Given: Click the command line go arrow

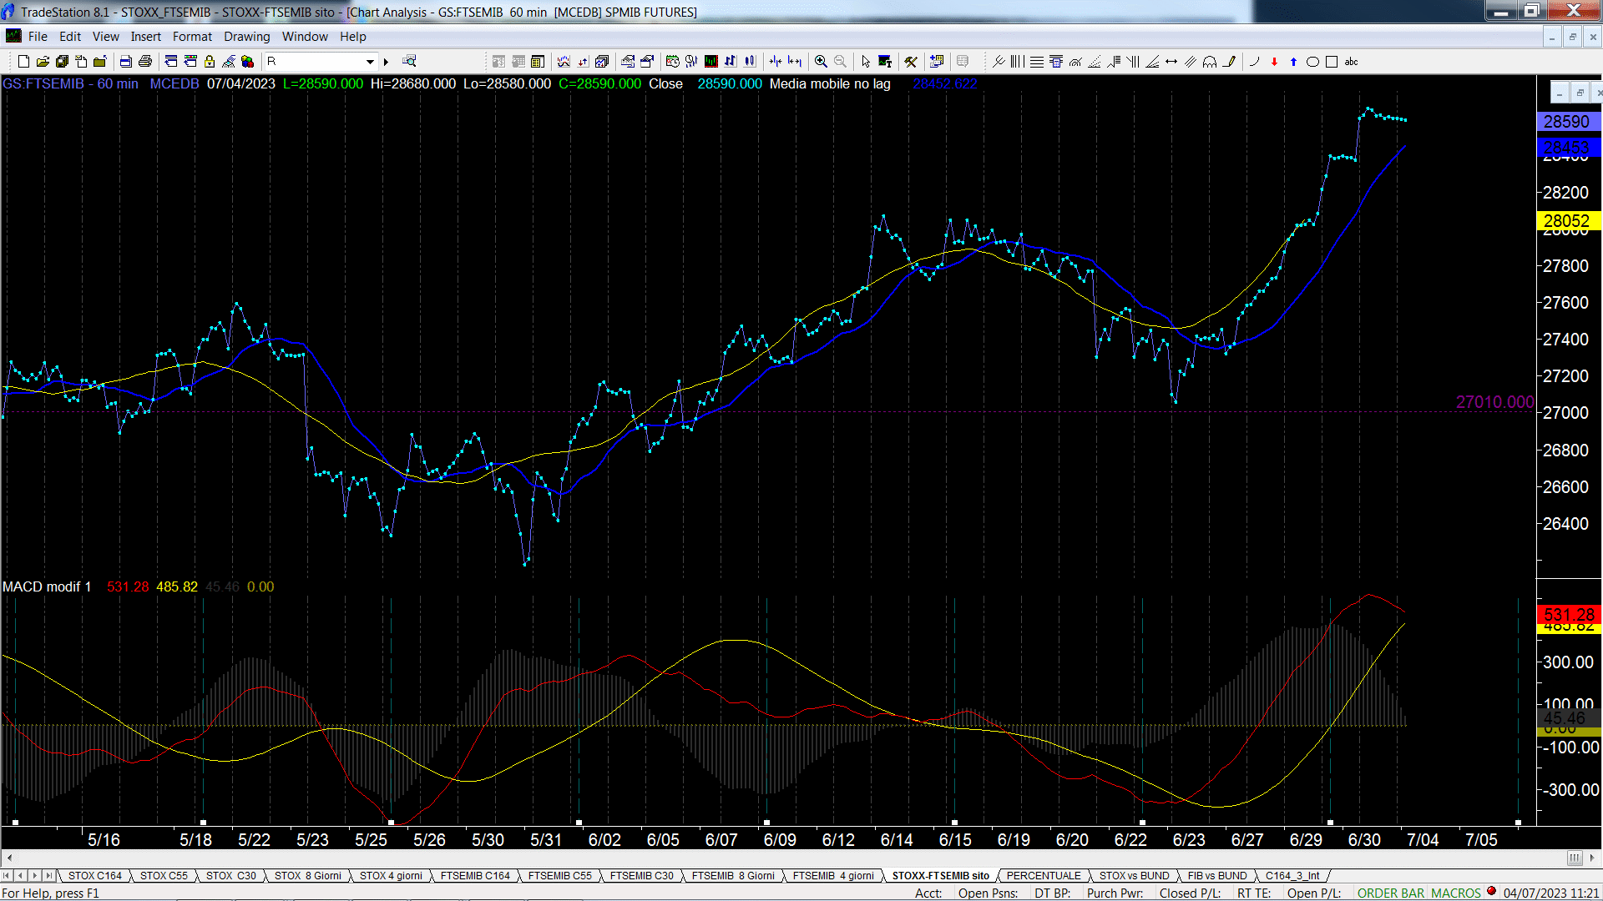Looking at the screenshot, I should pyautogui.click(x=386, y=62).
